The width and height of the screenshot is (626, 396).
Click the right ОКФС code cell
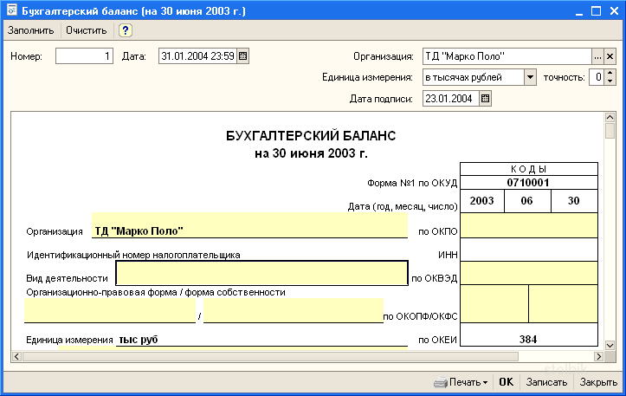[x=563, y=303]
